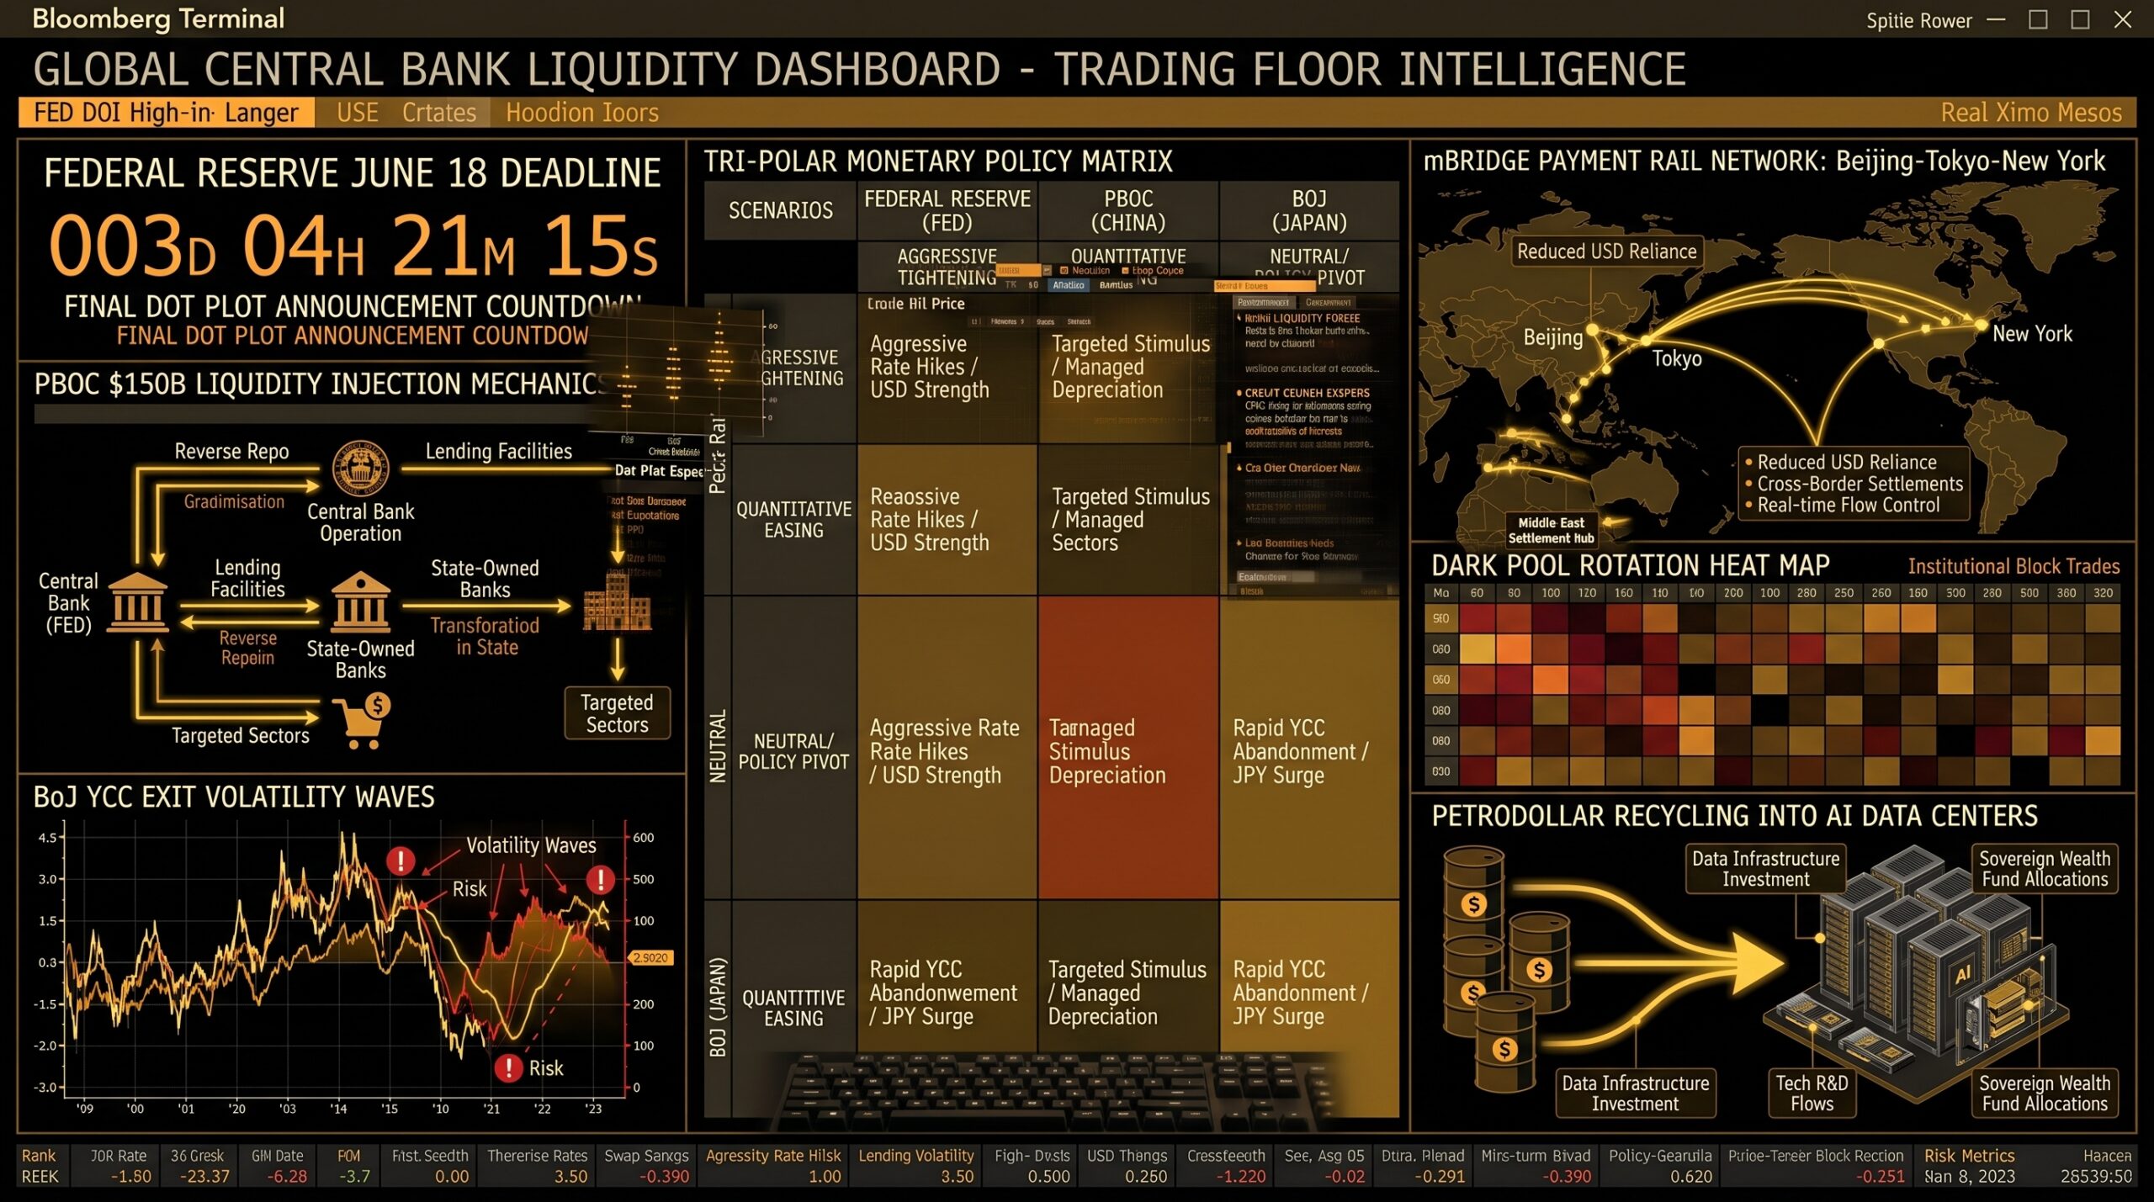Click the Institutional Block Trades label

tap(2013, 566)
